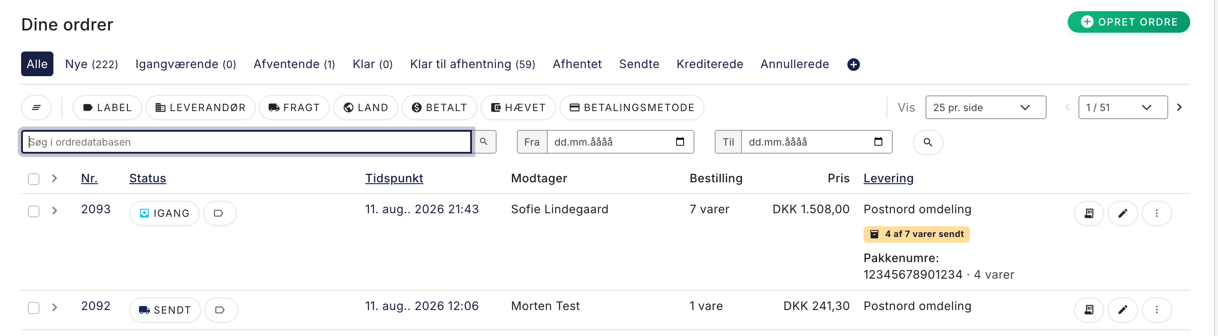Screen dimensions: 1218x336
Task: Open receipt icon for order 2093
Action: point(1088,213)
